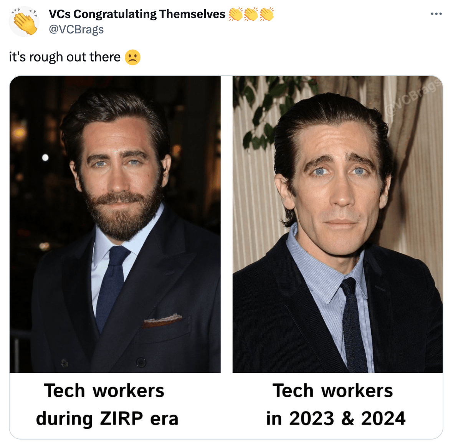The image size is (453, 443).
Task: Select the "it's rough out there" tweet text
Action: pyautogui.click(x=65, y=57)
